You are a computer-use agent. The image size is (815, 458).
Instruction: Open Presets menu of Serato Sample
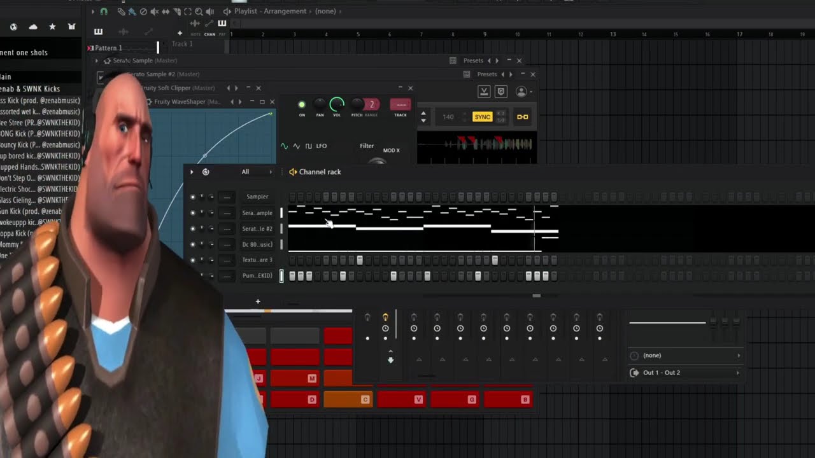(473, 60)
